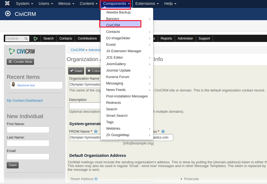Click the Description input field

pyautogui.click(x=85, y=106)
